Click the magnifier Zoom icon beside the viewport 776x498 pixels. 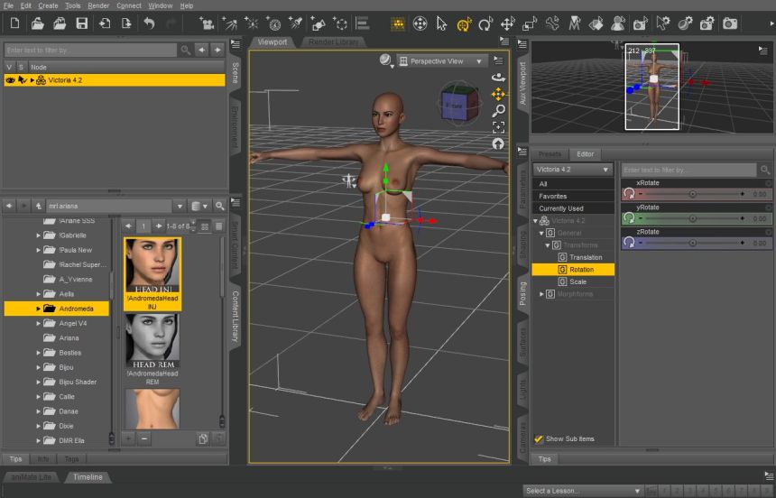(498, 110)
